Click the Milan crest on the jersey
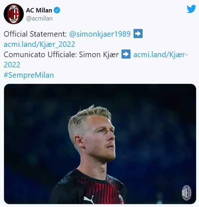 point(121,199)
